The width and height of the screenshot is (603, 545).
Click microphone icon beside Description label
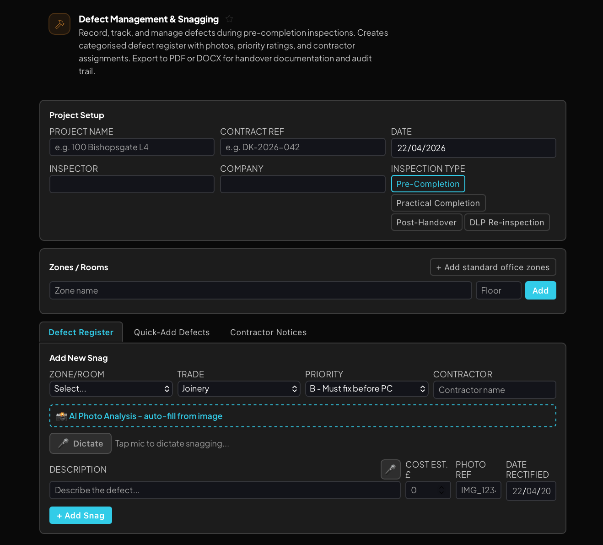tap(391, 469)
